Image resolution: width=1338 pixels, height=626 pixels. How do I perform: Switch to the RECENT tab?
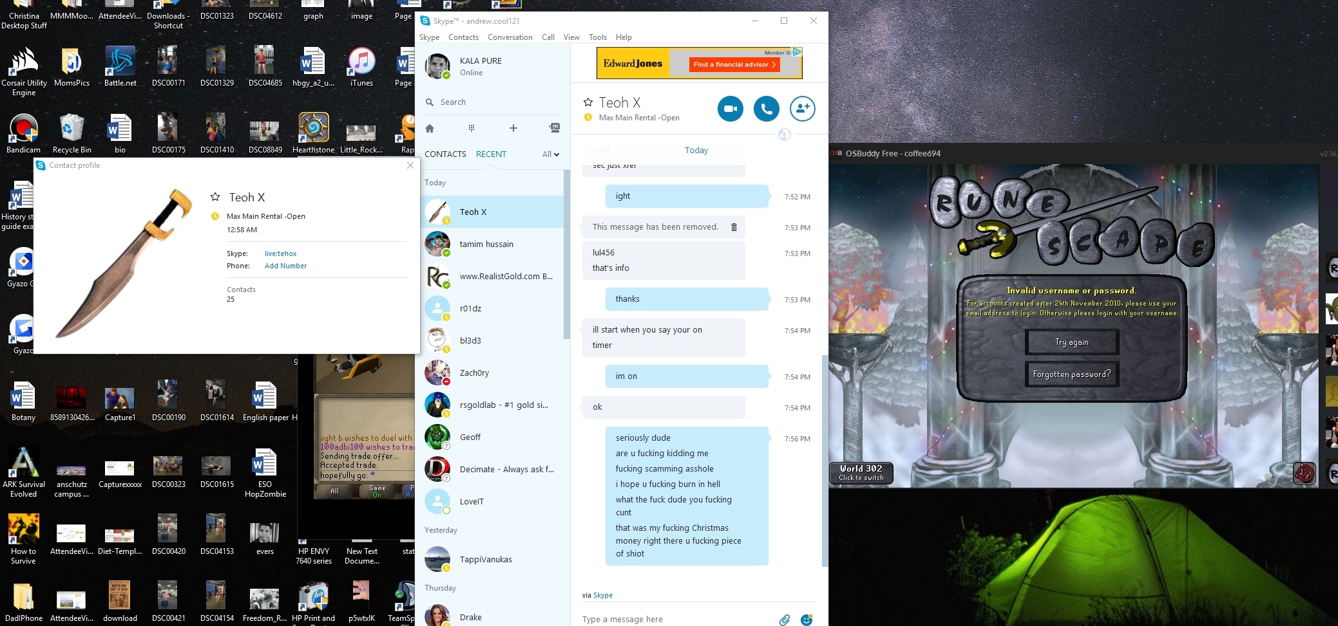(x=491, y=154)
